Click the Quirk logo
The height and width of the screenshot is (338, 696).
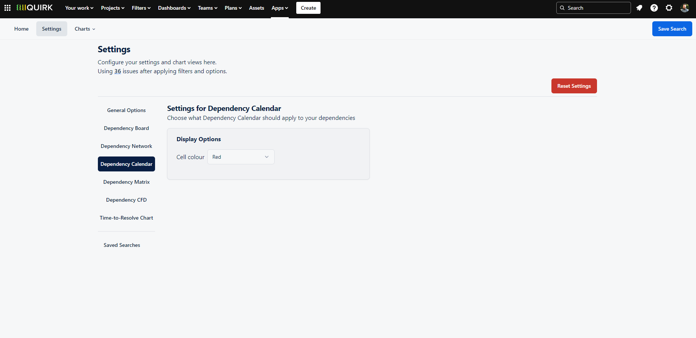click(35, 8)
